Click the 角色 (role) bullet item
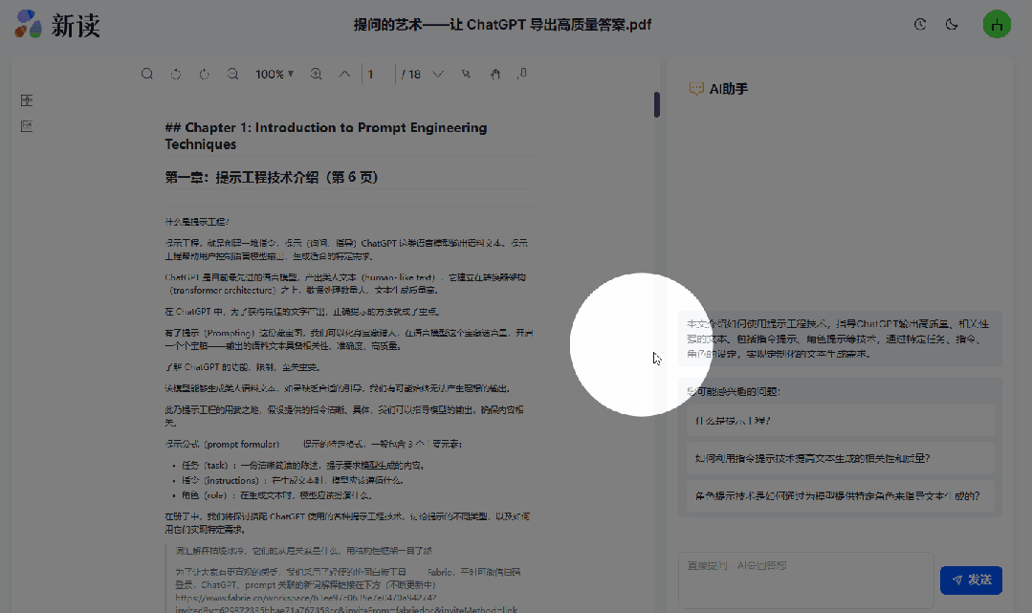The image size is (1032, 613). (x=276, y=495)
